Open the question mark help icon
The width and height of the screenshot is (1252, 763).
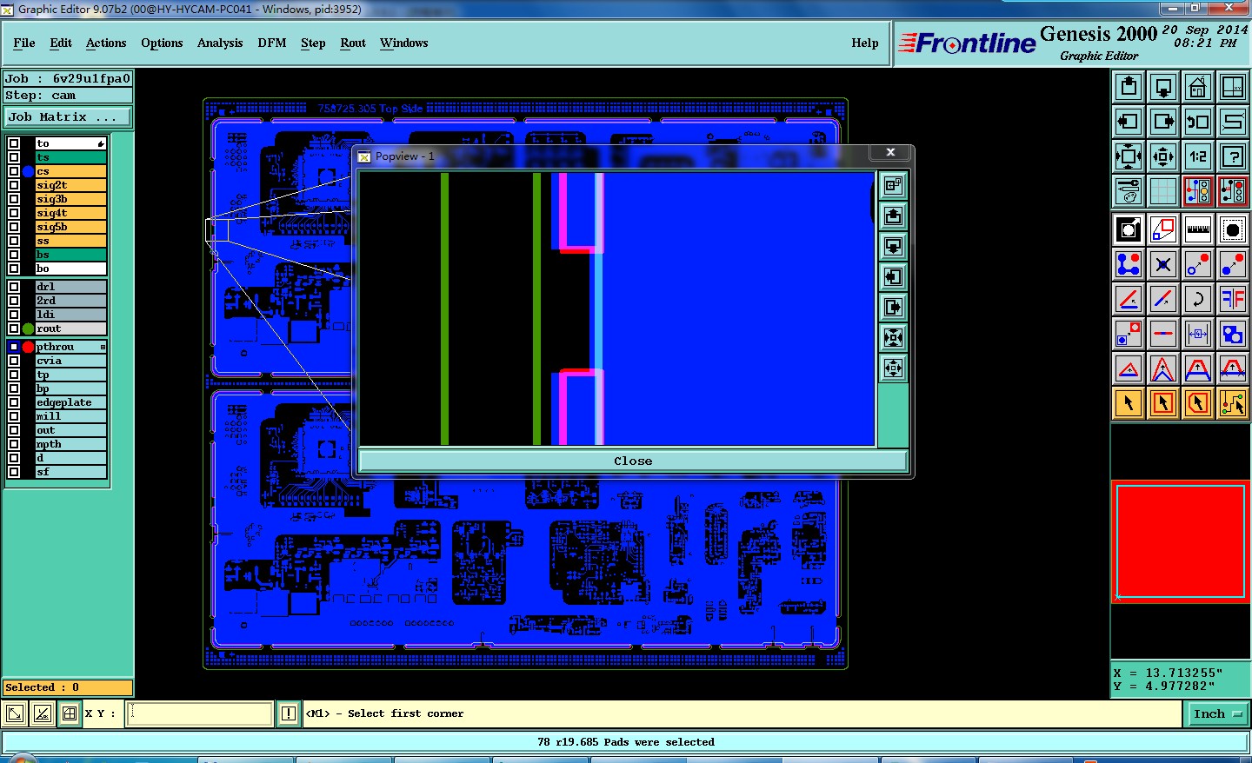coord(1233,156)
